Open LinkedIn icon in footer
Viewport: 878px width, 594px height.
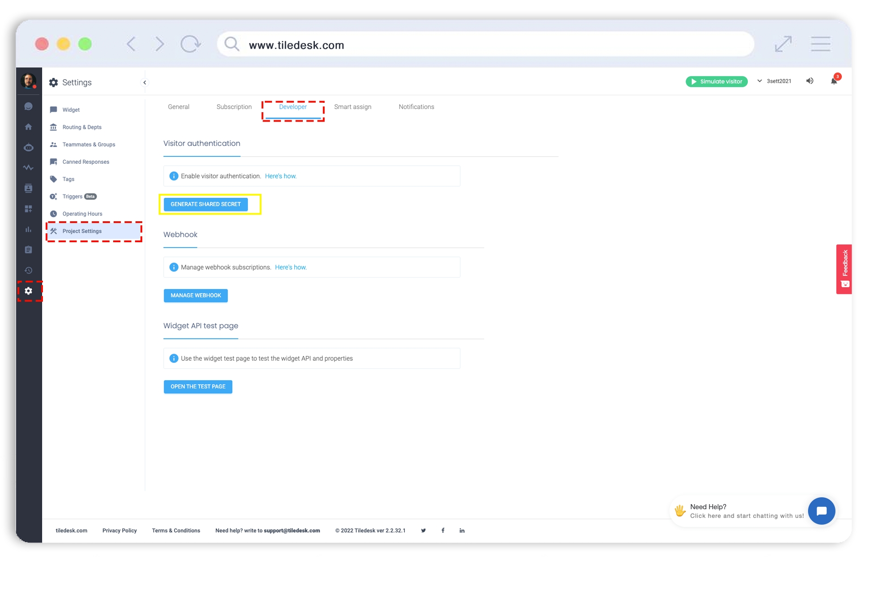pyautogui.click(x=462, y=531)
